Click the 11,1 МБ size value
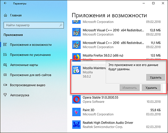 [x=156, y=43]
